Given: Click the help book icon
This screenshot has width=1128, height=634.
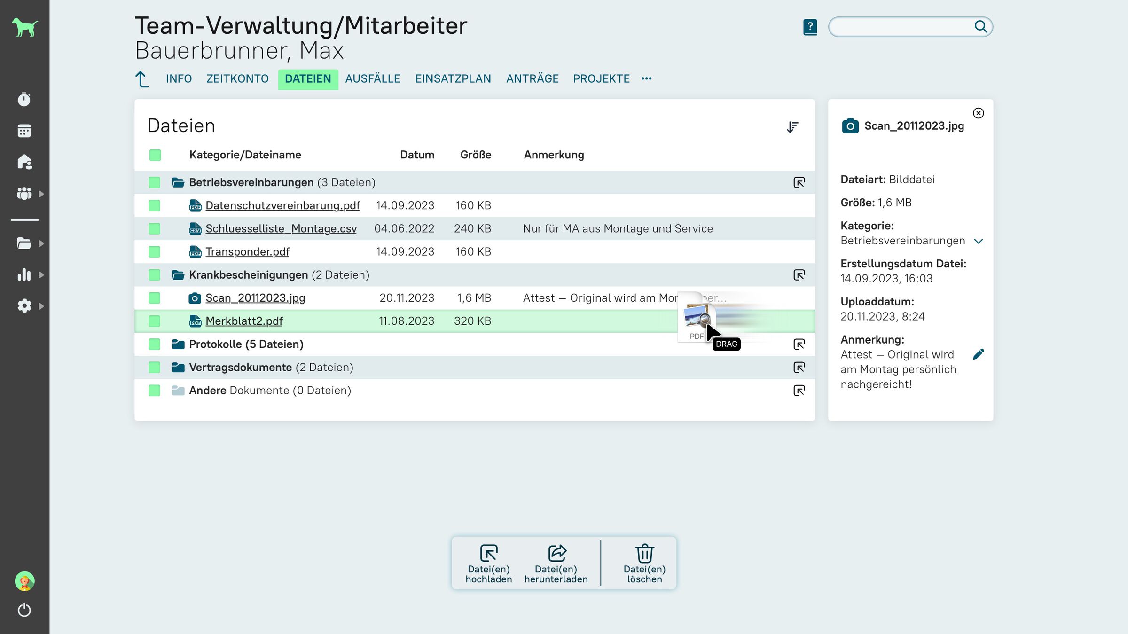Looking at the screenshot, I should click(x=810, y=27).
